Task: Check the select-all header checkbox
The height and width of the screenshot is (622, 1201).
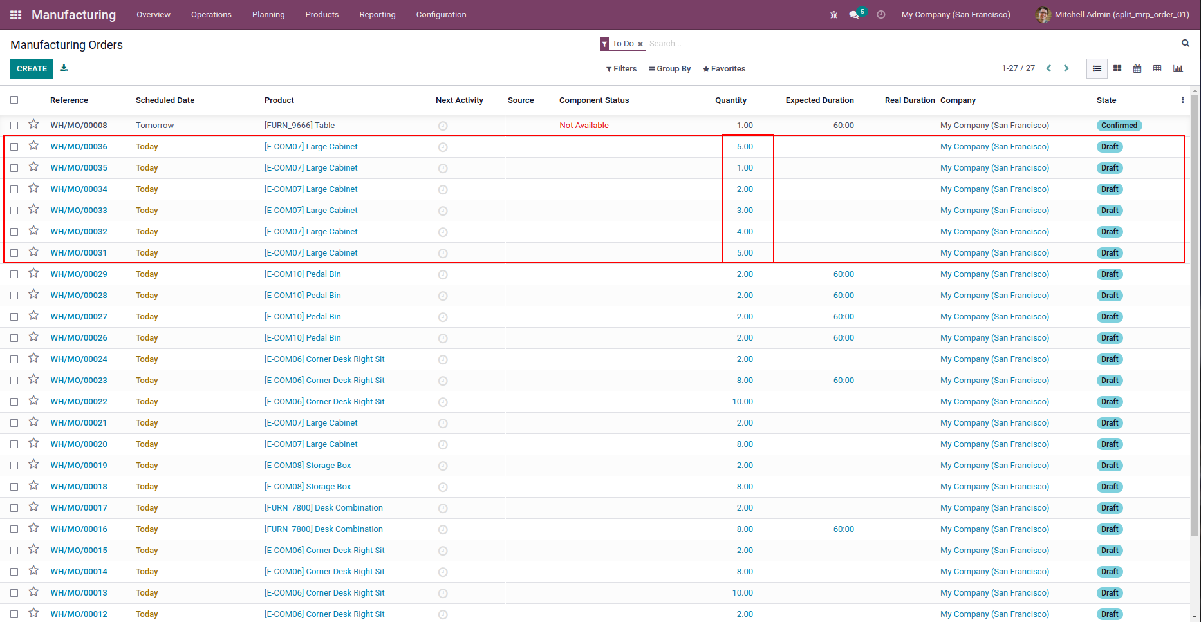Action: [14, 100]
